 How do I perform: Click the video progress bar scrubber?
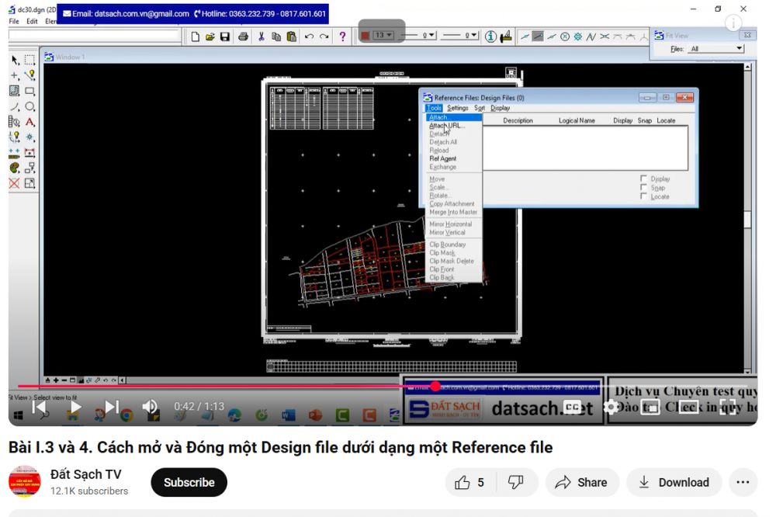point(435,386)
